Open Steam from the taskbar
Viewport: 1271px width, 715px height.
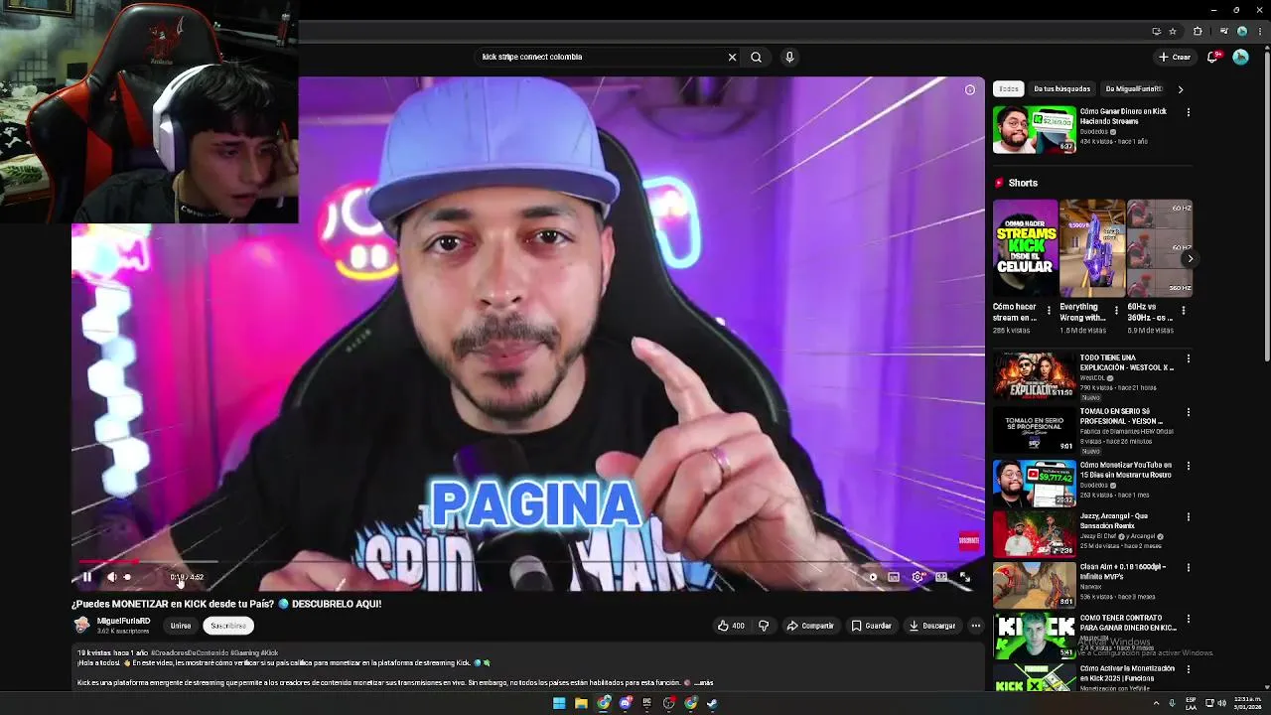713,703
